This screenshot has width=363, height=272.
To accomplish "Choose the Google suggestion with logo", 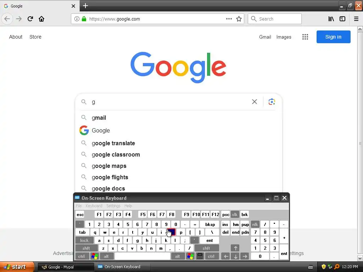I will tap(179, 130).
